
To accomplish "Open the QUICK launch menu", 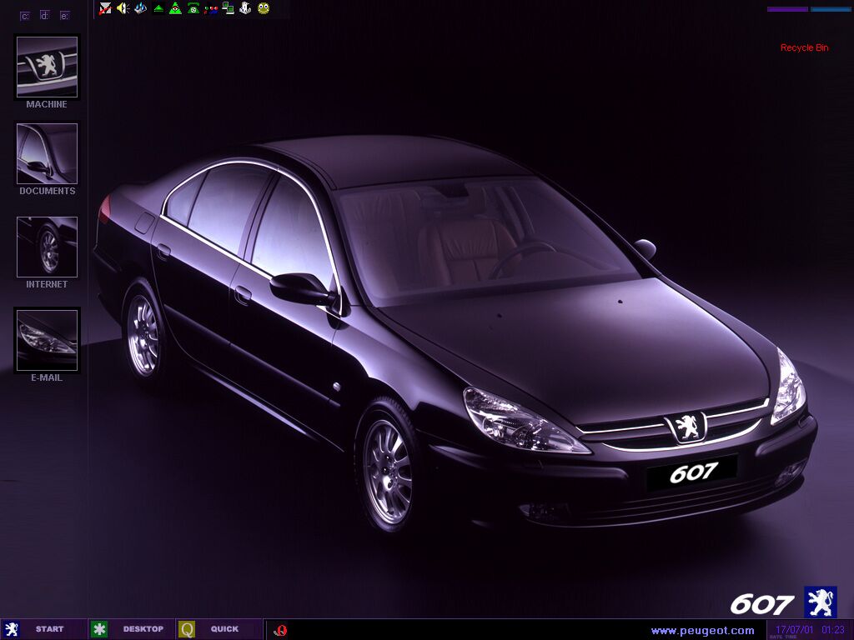I will (x=225, y=629).
